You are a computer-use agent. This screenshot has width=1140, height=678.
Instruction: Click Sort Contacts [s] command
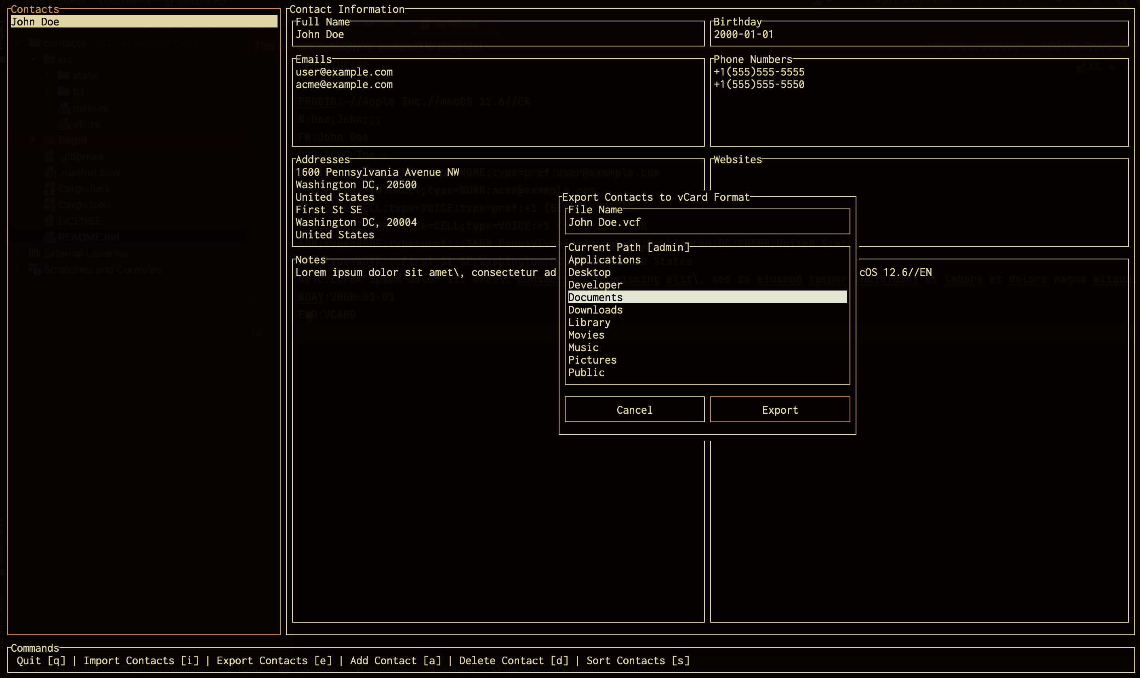click(x=637, y=661)
